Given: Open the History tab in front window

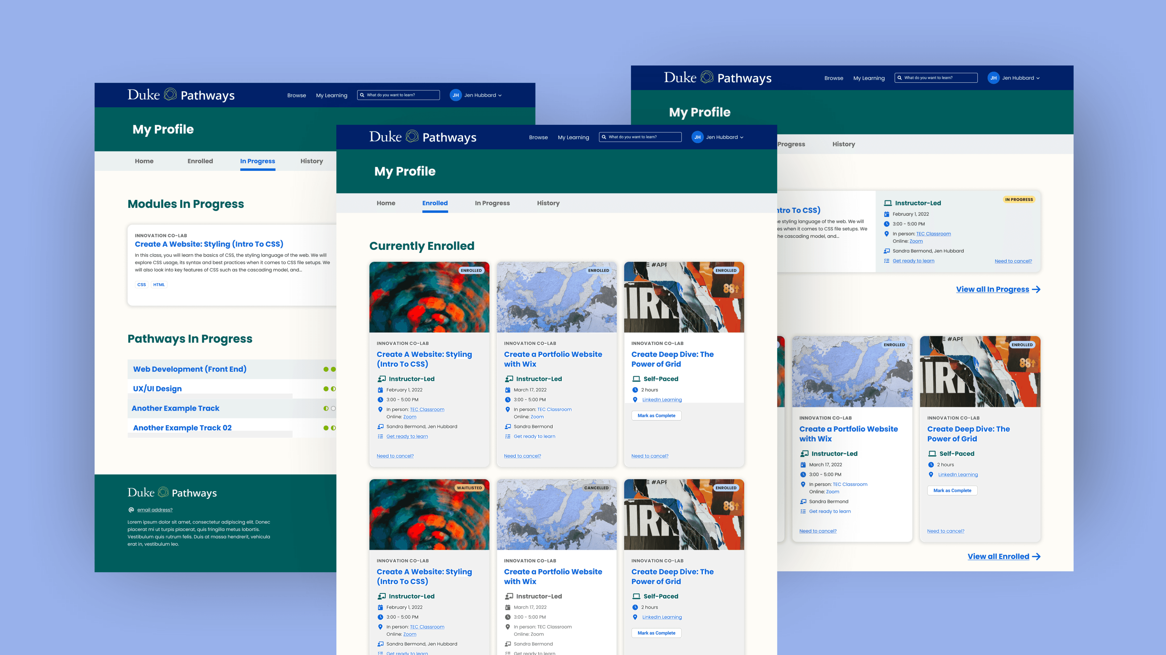Looking at the screenshot, I should 548,203.
